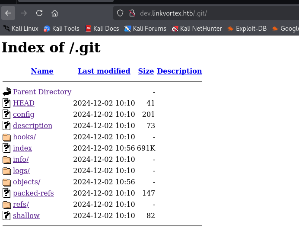Screen dimensions: 299x241
Task: Click the size value 82 for shallow
Action: (151, 216)
